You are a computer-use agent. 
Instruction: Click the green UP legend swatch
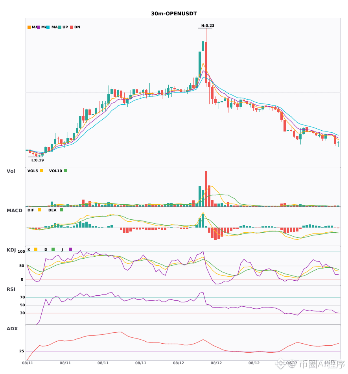[x=60, y=27]
